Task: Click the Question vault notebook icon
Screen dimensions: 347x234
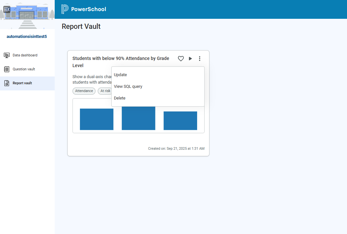Action: coord(6,69)
